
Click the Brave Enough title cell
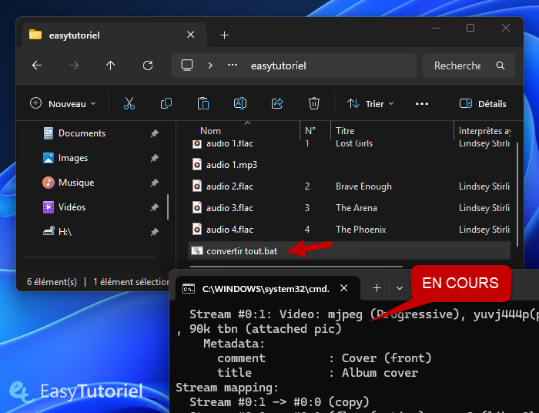(363, 186)
